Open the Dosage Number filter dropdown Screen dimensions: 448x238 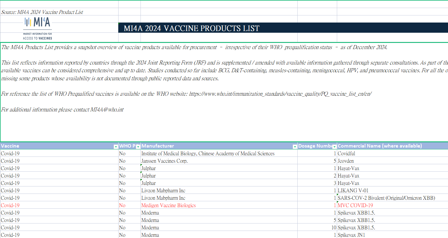click(335, 146)
